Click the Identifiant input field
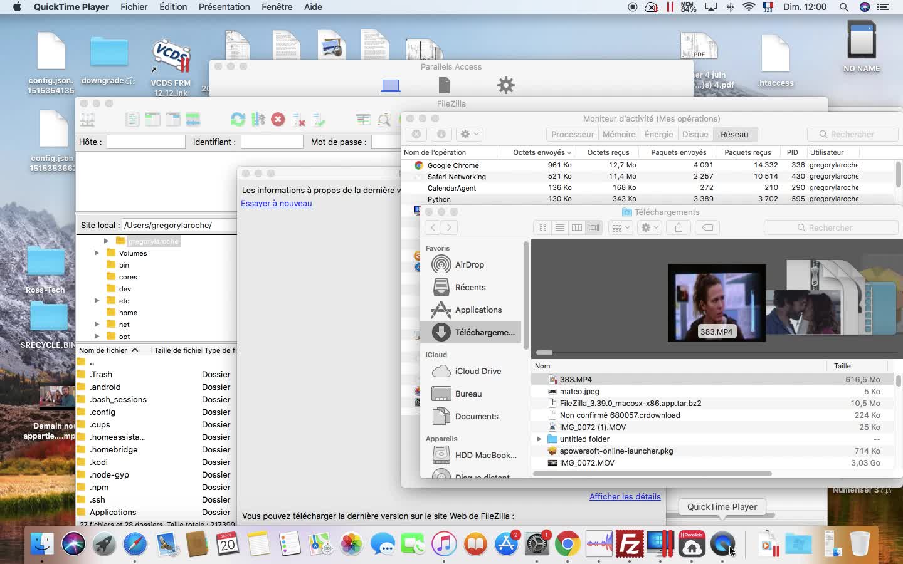This screenshot has width=903, height=564. tap(272, 142)
